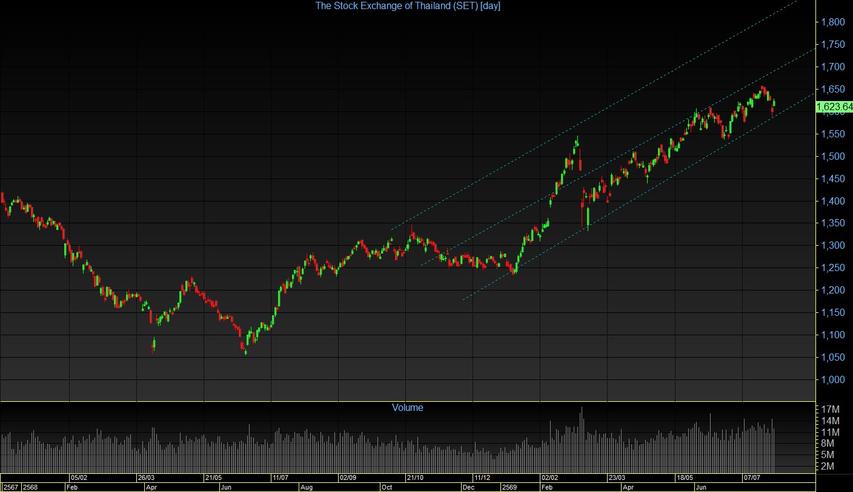Image resolution: width=853 pixels, height=492 pixels.
Task: Click the current price label 1,623.64
Action: (835, 107)
